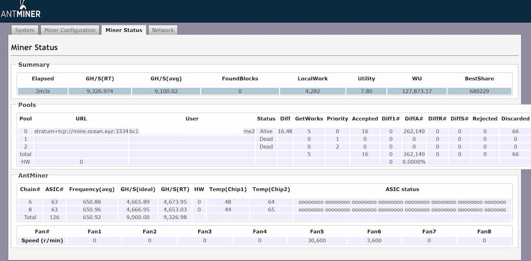Click the Fan6 speed value 3,600
Image resolution: width=531 pixels, height=261 pixels.
pyautogui.click(x=374, y=240)
